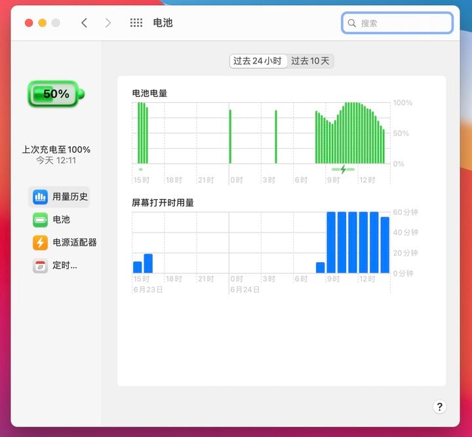Open the 电源适配器 settings pane
This screenshot has width=472, height=437.
click(x=74, y=242)
